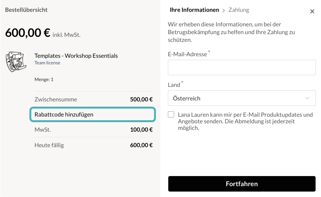Click the chevron arrow in Land dropdown
The width and height of the screenshot is (321, 197).
pos(308,98)
